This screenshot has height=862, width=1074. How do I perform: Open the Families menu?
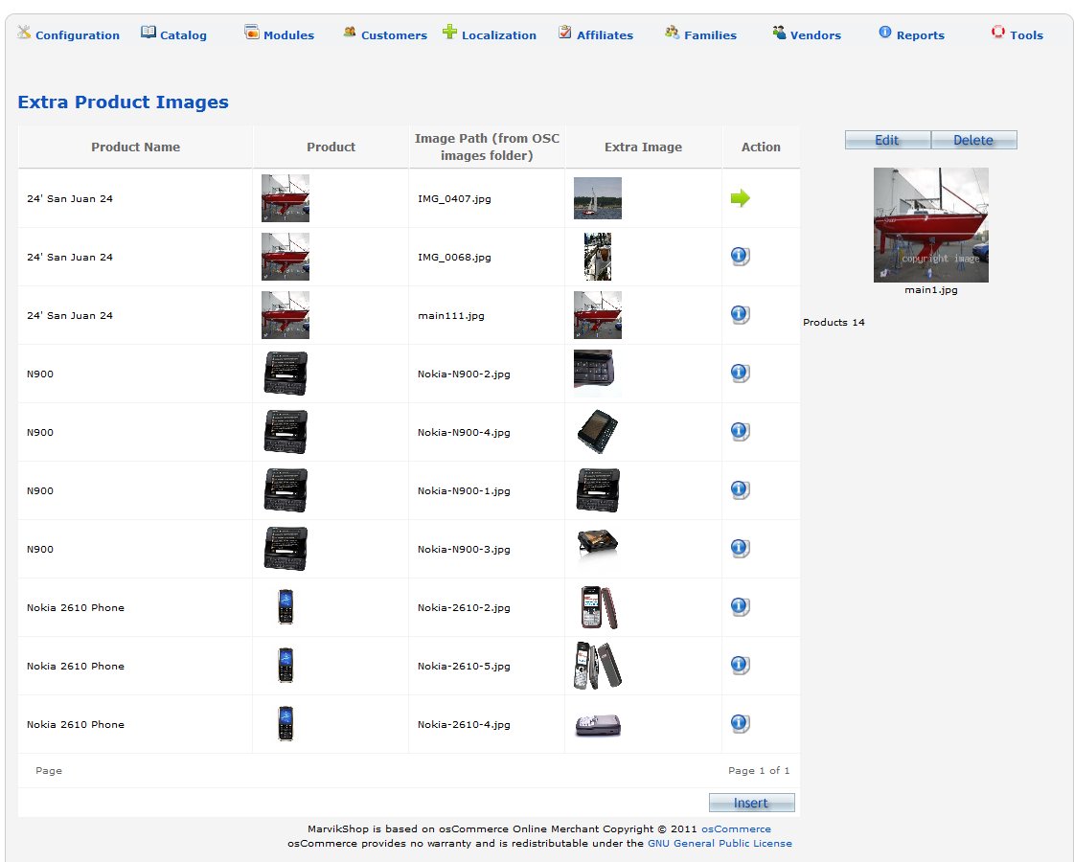pos(710,34)
